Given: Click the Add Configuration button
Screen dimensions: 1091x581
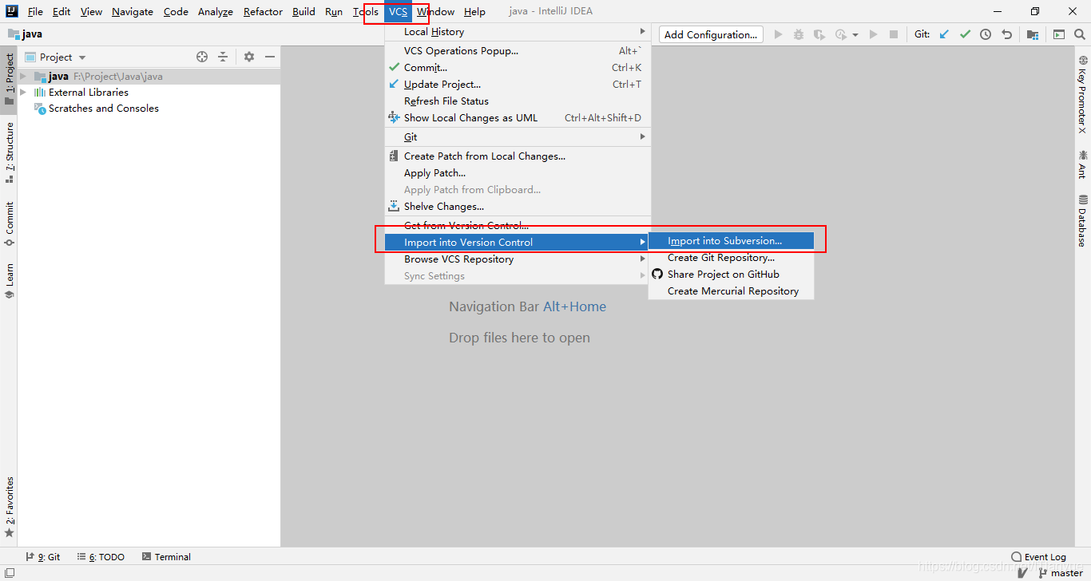Looking at the screenshot, I should click(711, 34).
